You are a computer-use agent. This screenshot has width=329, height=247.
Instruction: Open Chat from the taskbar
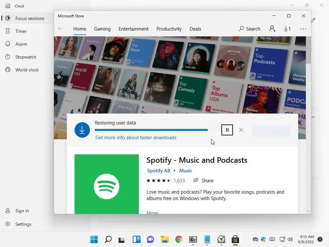click(150, 239)
